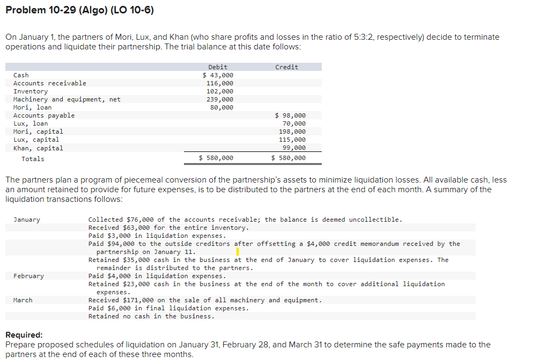Image resolution: width=554 pixels, height=364 pixels.
Task: Click the line "Retained $23,000 cash in the business"
Action: (x=267, y=288)
